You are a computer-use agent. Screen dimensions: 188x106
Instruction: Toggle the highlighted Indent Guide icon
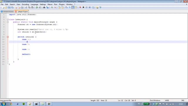point(73,7)
